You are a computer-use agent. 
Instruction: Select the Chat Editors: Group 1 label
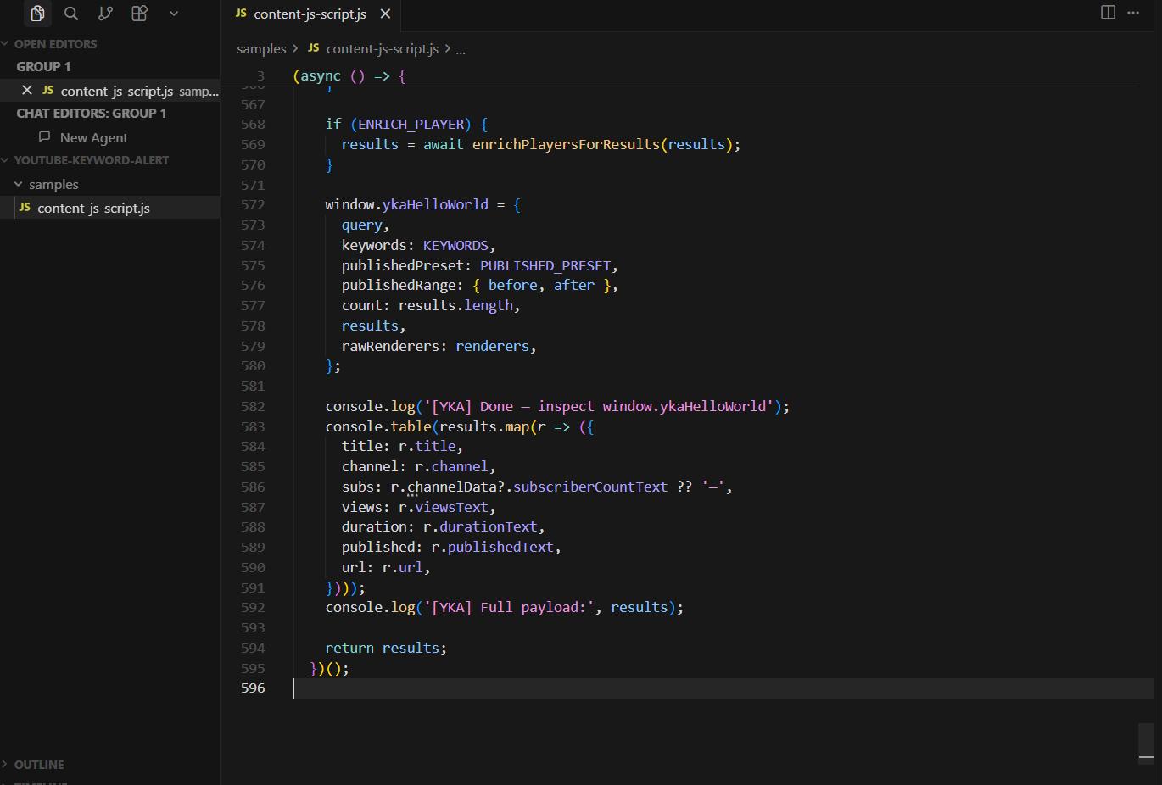pyautogui.click(x=92, y=113)
